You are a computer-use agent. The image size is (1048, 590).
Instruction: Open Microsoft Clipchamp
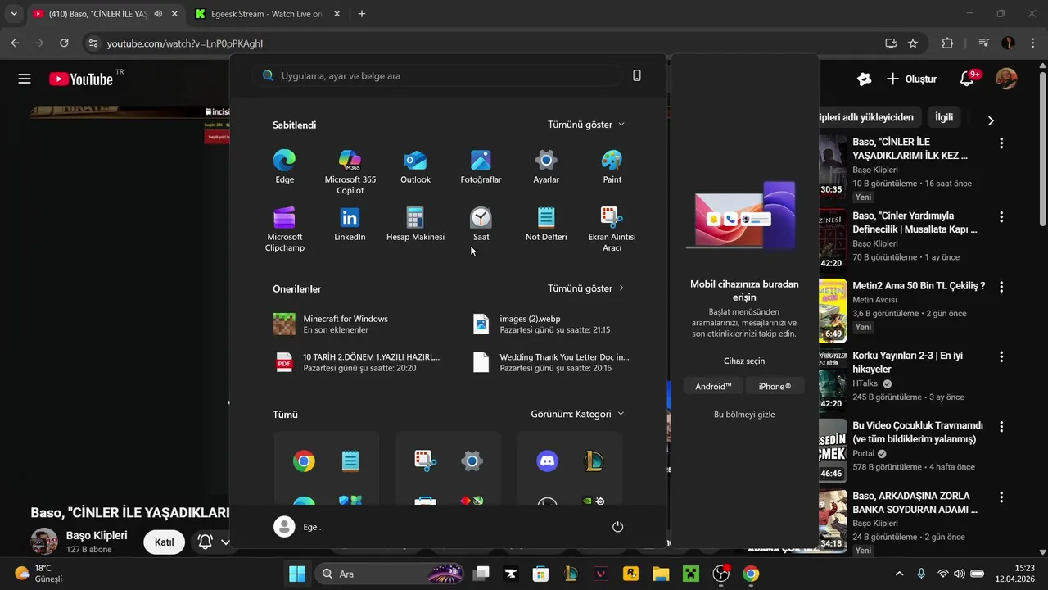click(284, 229)
